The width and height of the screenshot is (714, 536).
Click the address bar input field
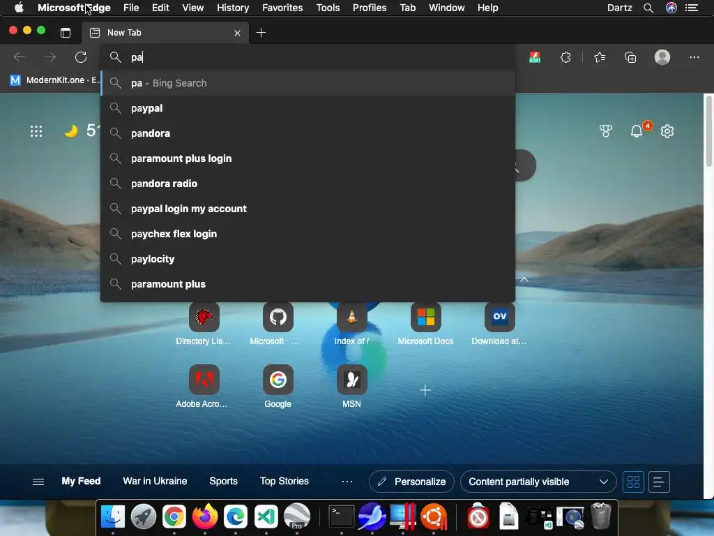[x=307, y=57]
